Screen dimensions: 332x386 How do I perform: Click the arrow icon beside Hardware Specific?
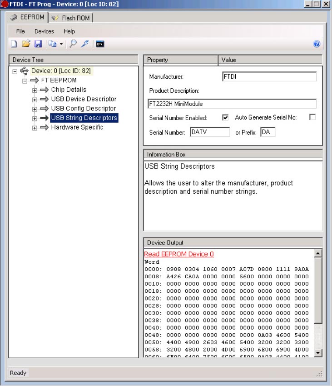(44, 127)
